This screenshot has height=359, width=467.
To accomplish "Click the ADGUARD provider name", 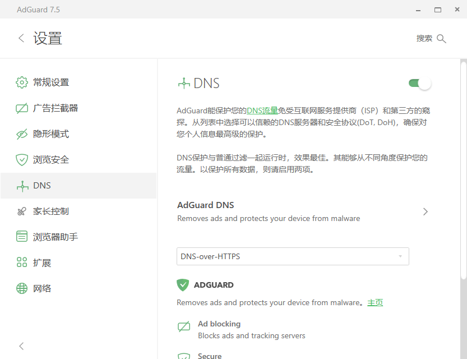I will click(214, 285).
